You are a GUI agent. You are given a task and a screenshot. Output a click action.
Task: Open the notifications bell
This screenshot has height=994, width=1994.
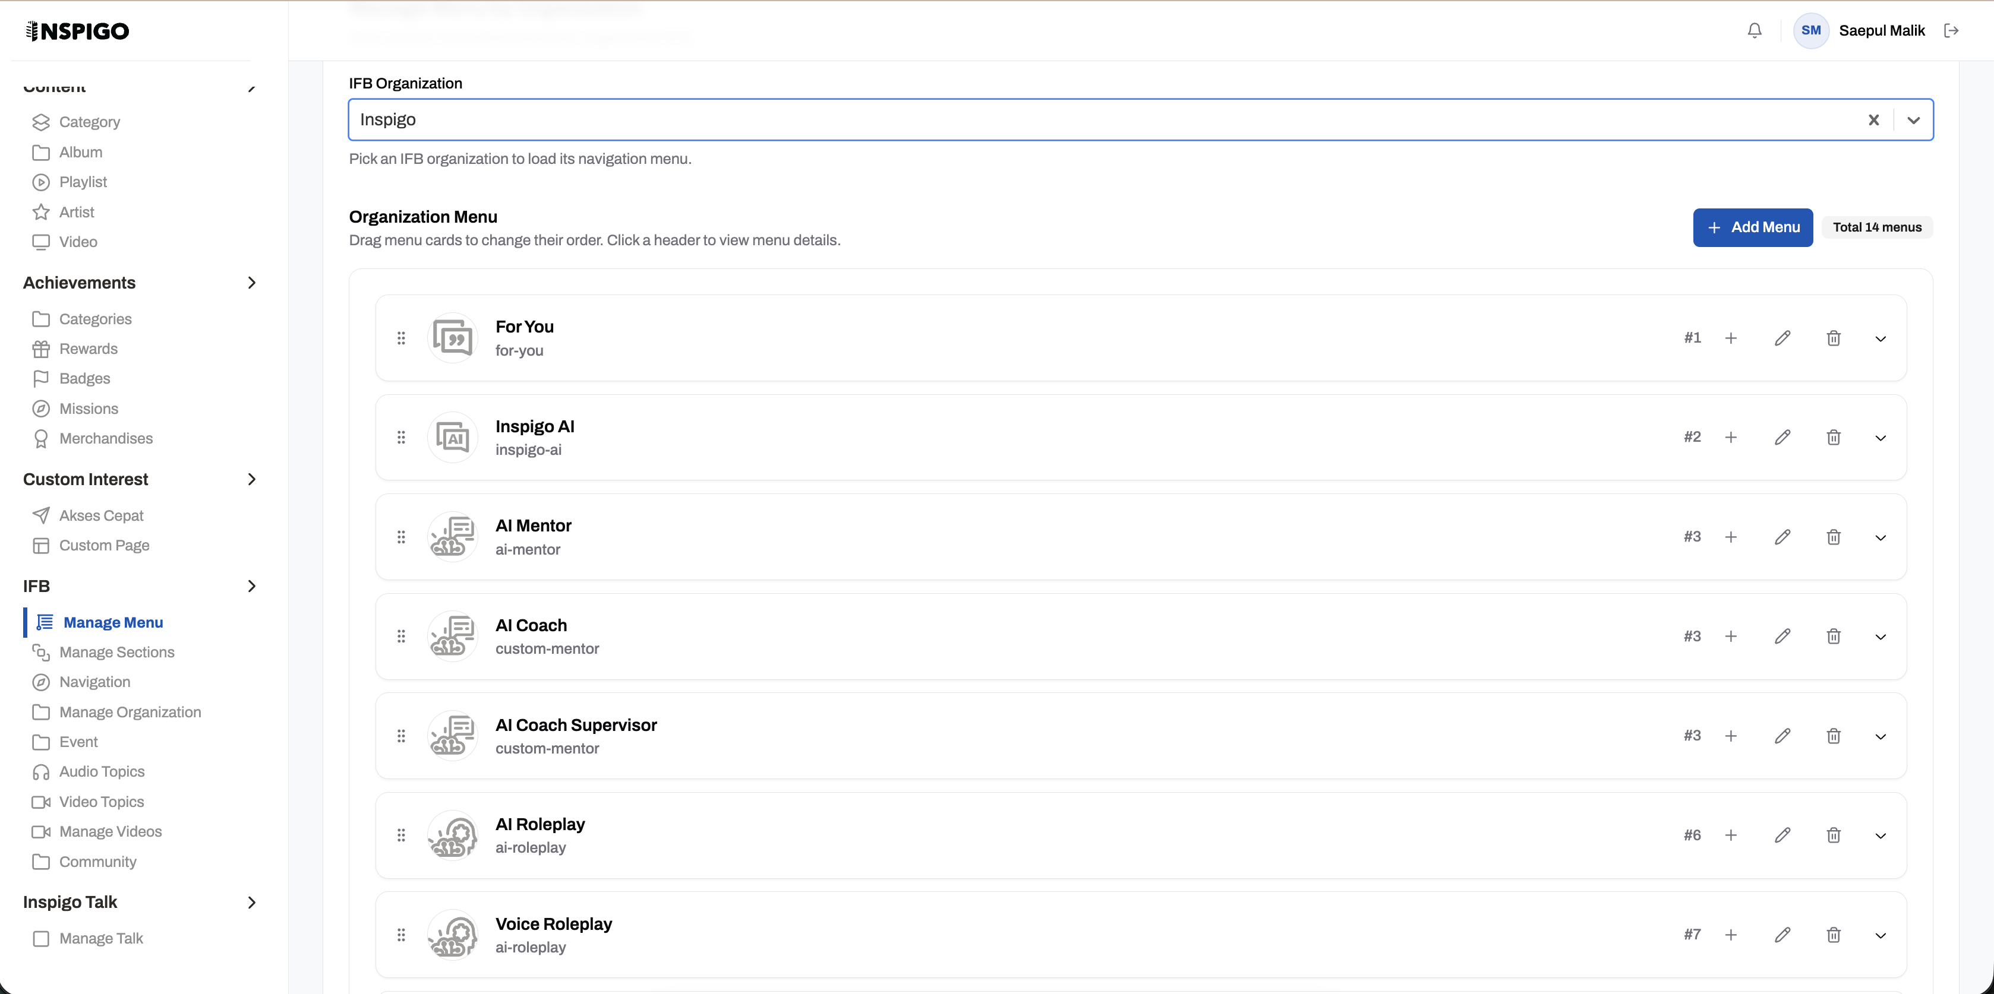pos(1755,31)
